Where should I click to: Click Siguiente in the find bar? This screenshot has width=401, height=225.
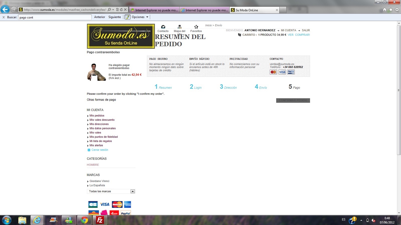pos(115,17)
